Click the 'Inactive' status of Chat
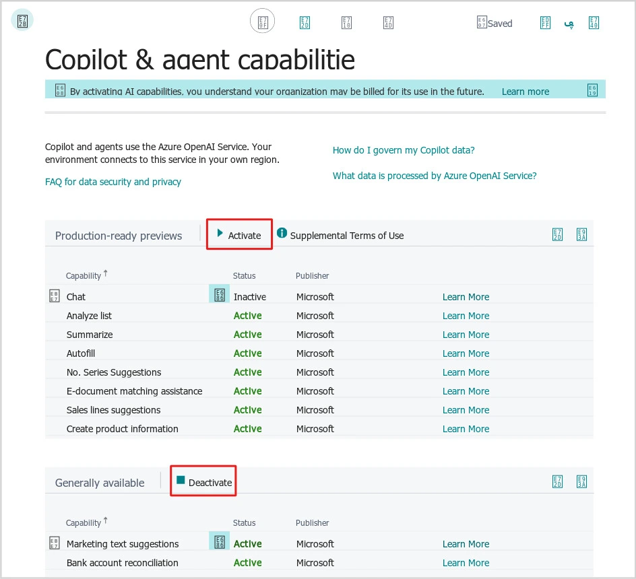Screen dimensions: 636x579 [250, 297]
